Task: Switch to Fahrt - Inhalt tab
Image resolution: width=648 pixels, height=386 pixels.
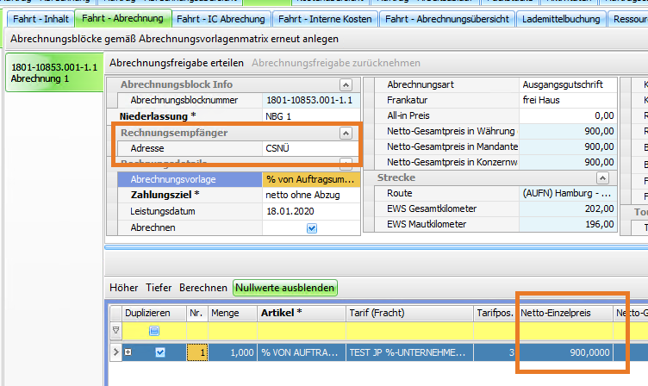Action: click(39, 18)
